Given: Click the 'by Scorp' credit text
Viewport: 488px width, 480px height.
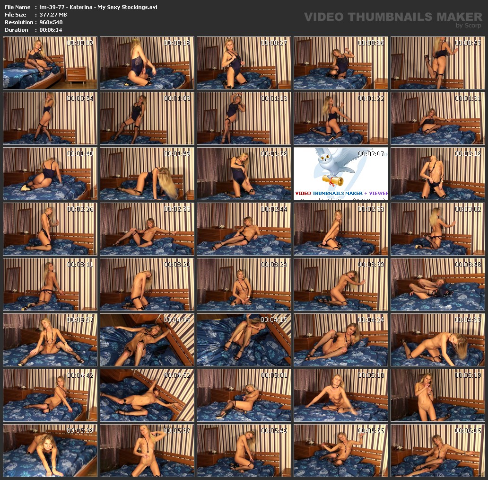Looking at the screenshot, I should coord(468,26).
